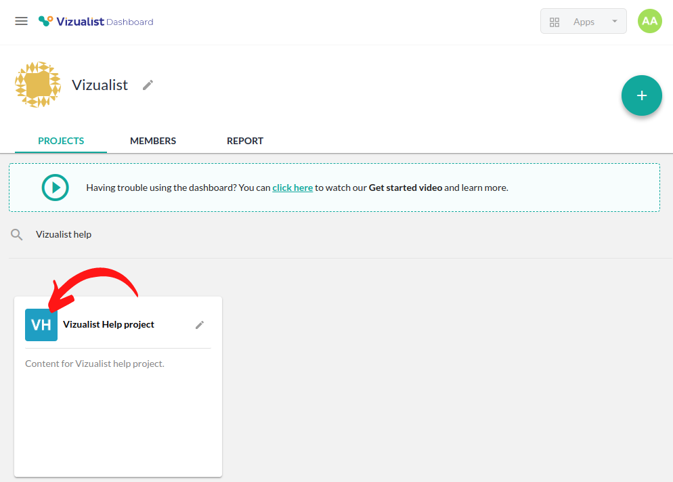The width and height of the screenshot is (673, 482).
Task: Open the MEMBERS tab
Action: click(153, 141)
